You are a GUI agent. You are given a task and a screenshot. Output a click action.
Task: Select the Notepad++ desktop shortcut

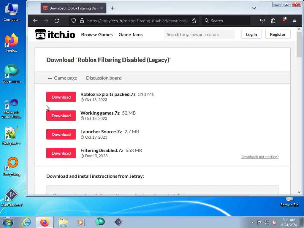coord(12,136)
